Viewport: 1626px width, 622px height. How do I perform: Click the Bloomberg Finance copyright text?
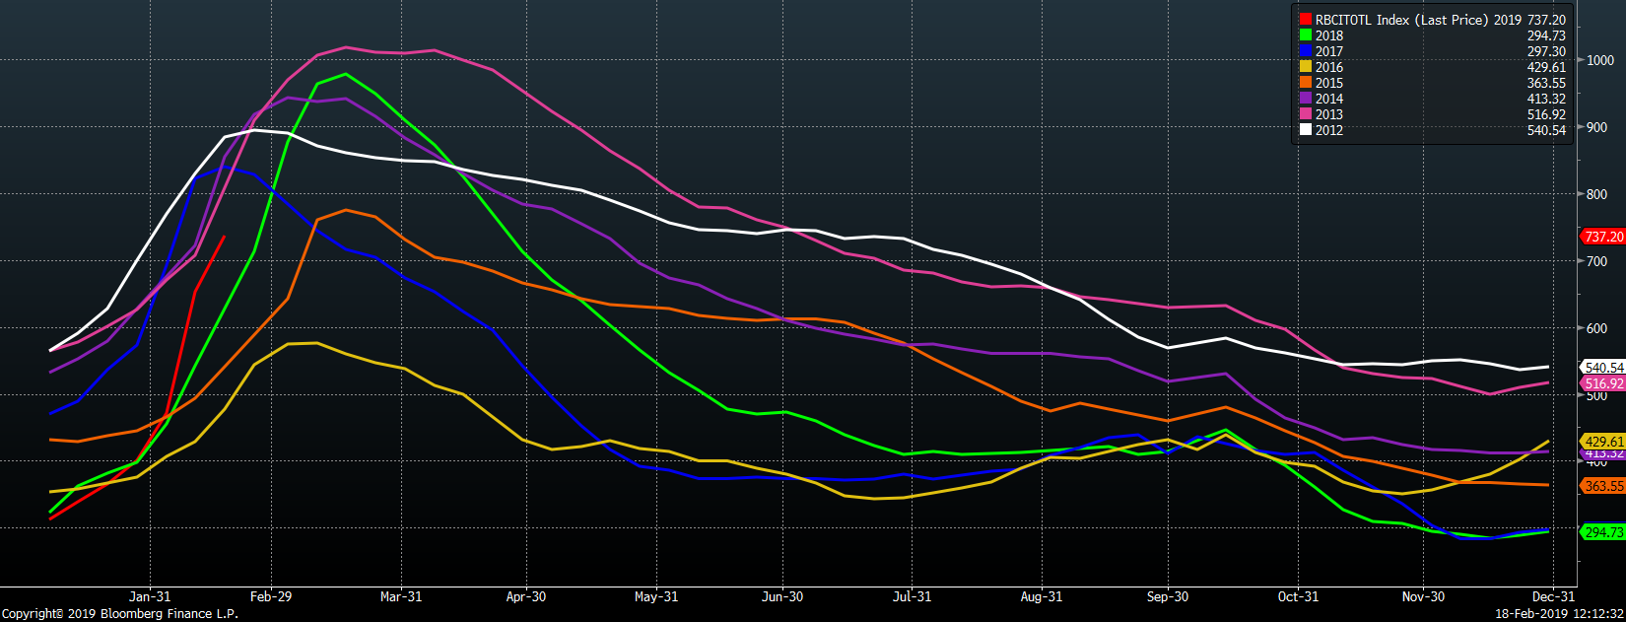pyautogui.click(x=120, y=613)
